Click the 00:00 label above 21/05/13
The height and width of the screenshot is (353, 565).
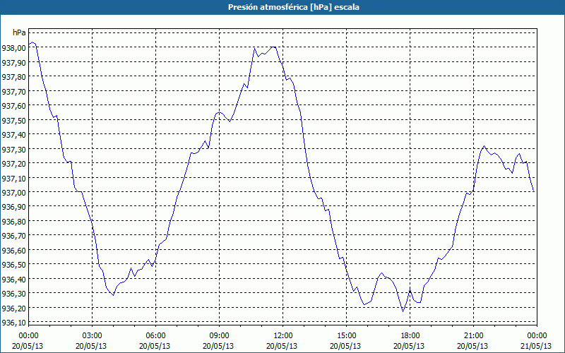coord(537,336)
